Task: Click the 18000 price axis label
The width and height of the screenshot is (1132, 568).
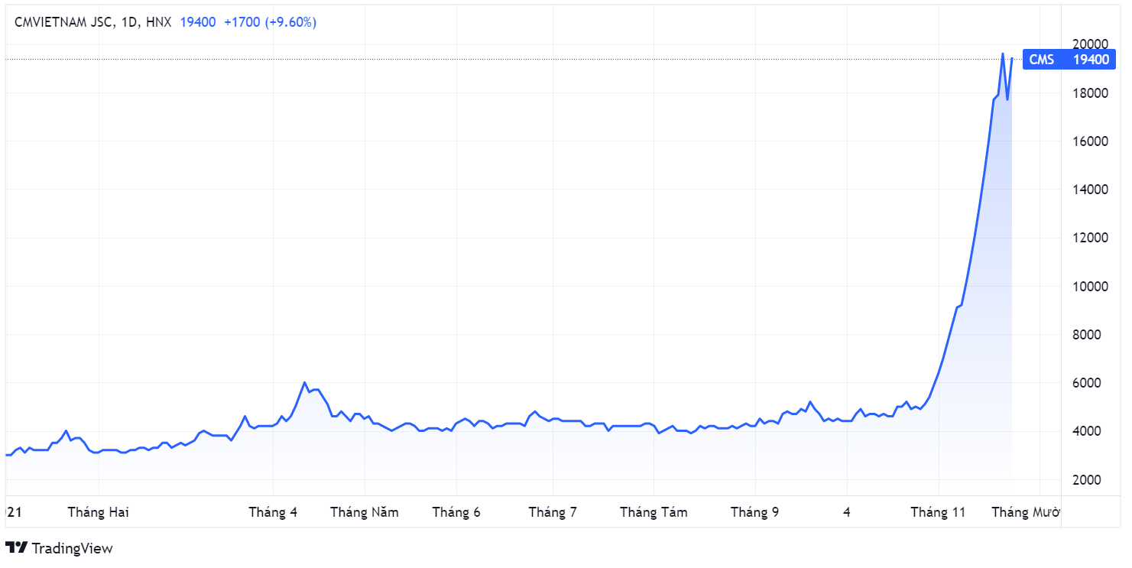Action: [x=1091, y=93]
